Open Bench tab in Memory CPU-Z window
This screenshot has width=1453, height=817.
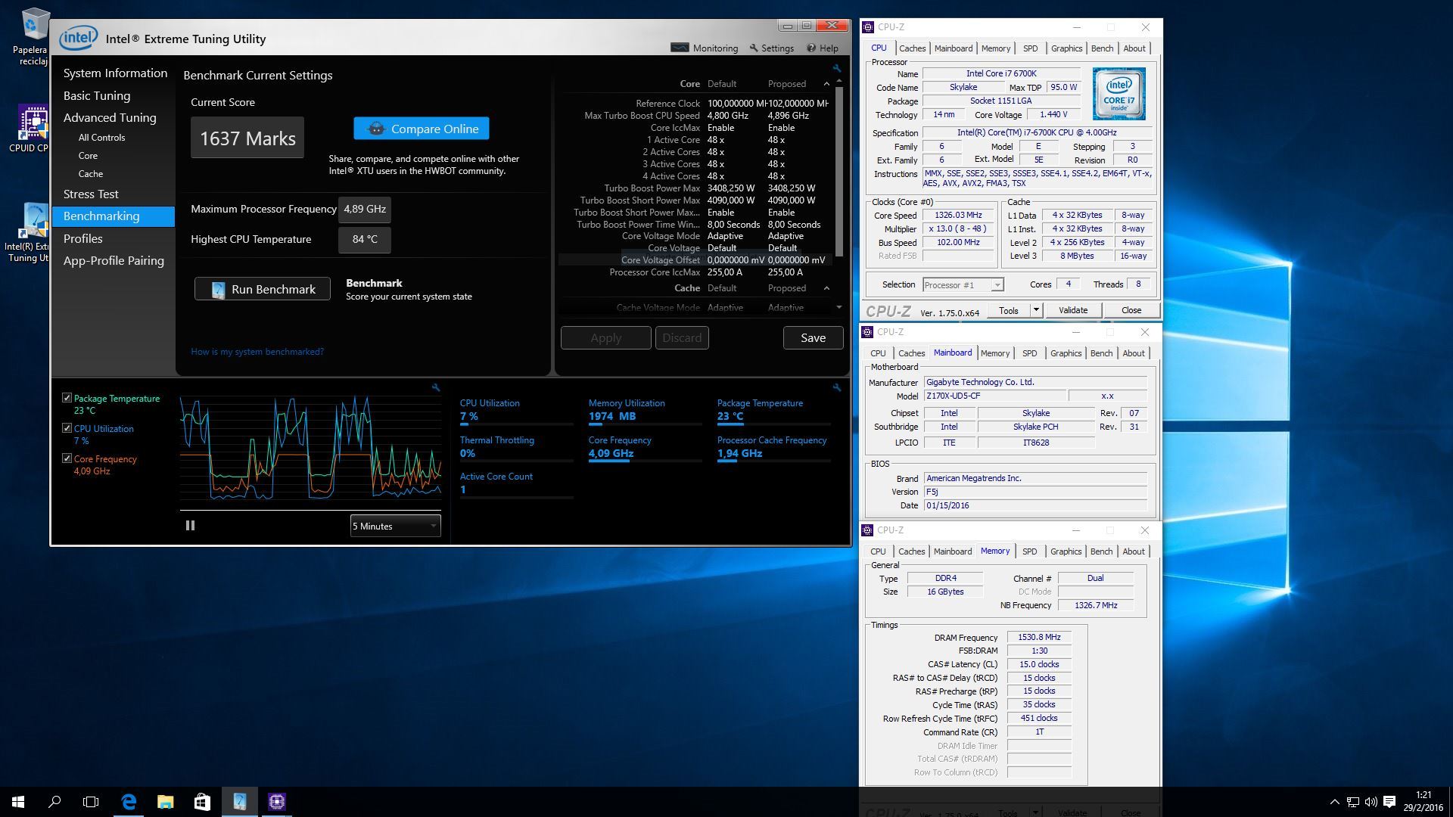pyautogui.click(x=1101, y=551)
